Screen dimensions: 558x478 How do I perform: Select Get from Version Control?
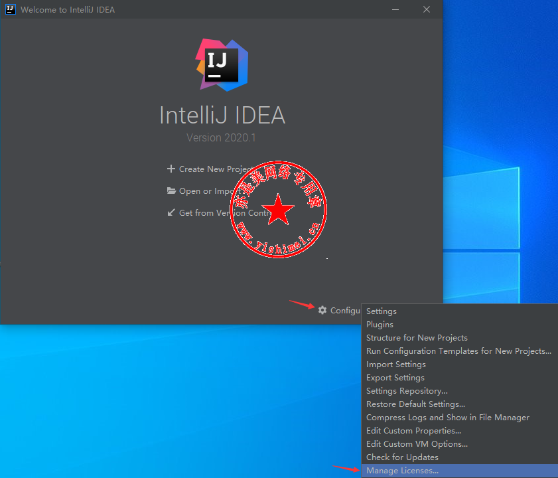[x=220, y=212]
